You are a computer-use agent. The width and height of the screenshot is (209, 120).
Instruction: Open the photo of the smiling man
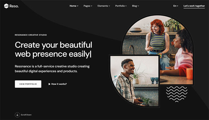pyautogui.click(x=134, y=81)
